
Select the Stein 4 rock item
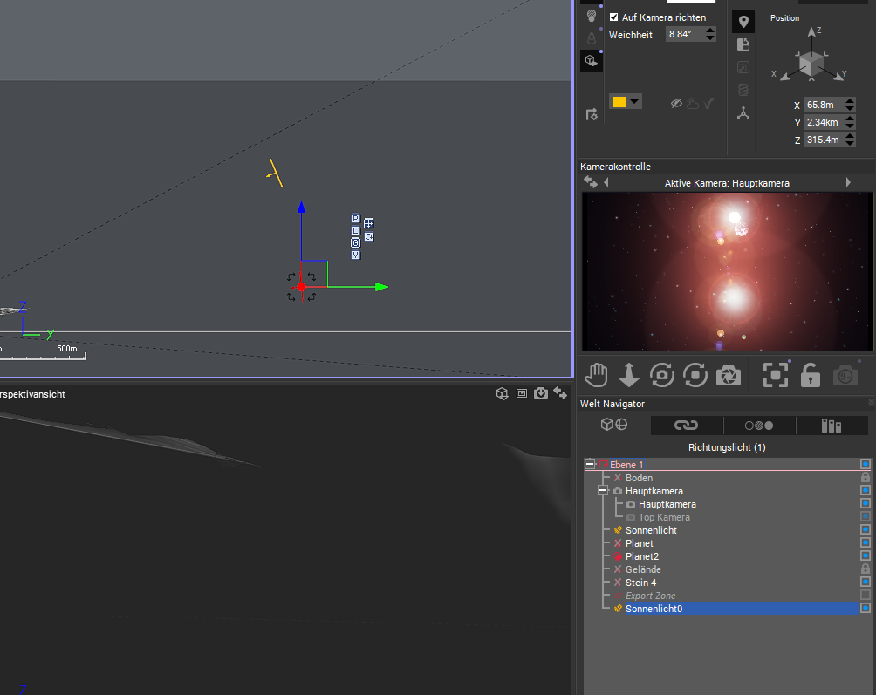click(640, 583)
